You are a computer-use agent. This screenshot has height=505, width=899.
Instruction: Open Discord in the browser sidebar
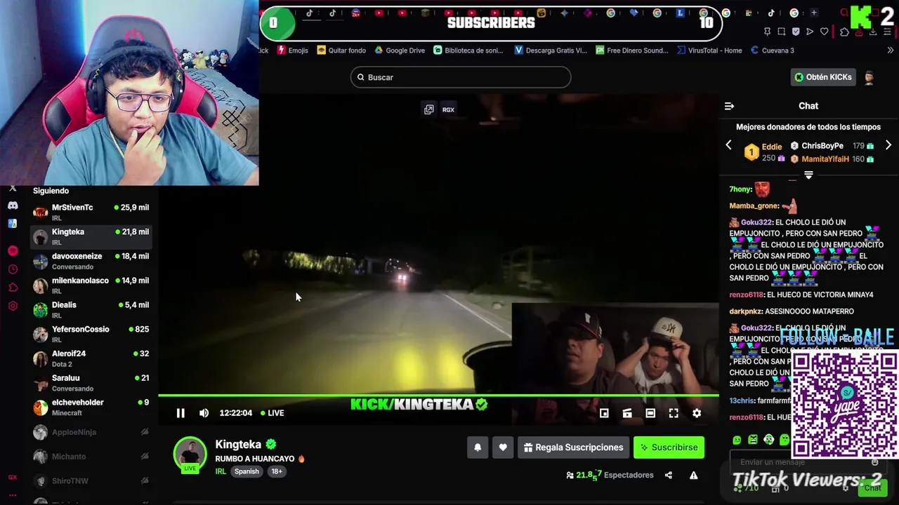tap(13, 206)
